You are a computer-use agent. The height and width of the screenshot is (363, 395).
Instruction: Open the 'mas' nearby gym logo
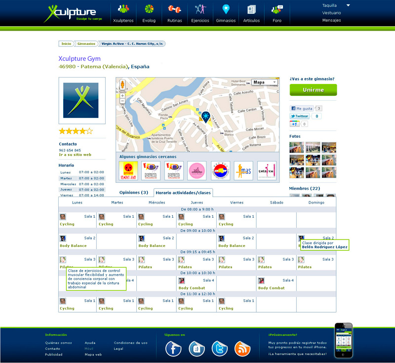coord(243,171)
